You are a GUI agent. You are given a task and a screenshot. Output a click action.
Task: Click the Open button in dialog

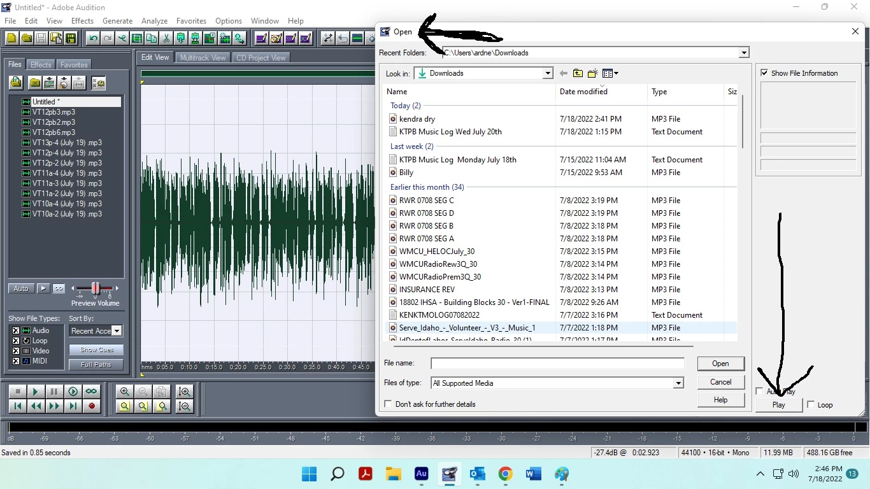(720, 364)
